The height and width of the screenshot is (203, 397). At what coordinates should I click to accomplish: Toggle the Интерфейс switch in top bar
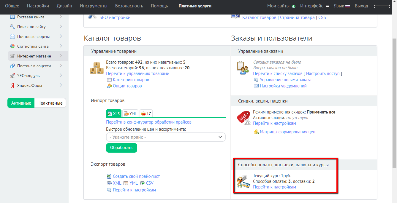click(327, 6)
